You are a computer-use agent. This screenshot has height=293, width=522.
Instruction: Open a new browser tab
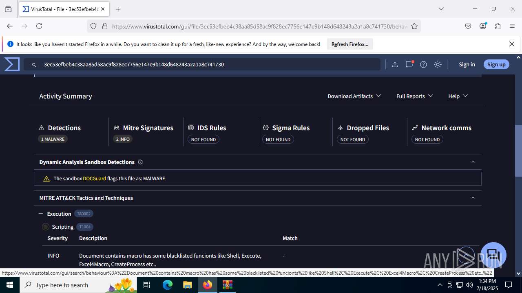pos(118,9)
